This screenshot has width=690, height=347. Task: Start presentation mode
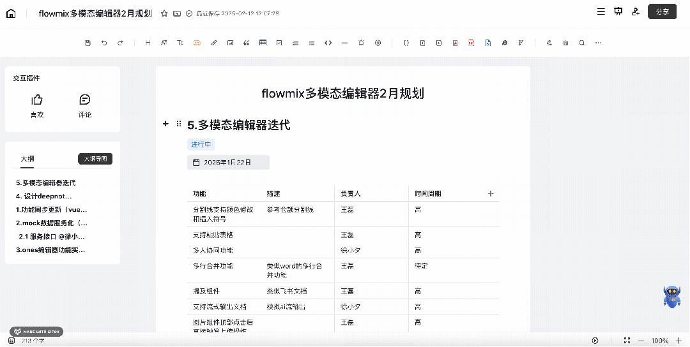point(618,11)
